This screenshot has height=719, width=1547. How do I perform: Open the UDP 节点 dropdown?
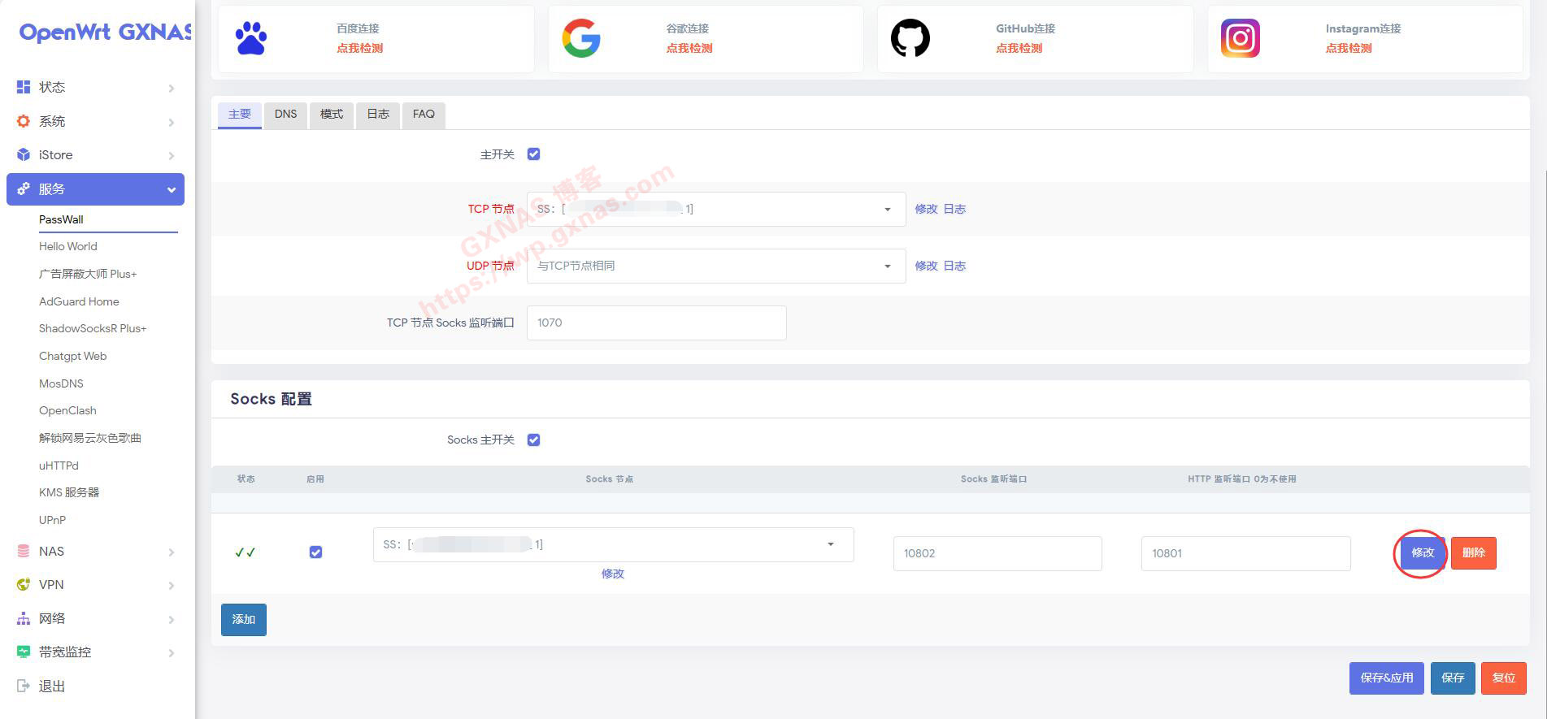(x=715, y=266)
